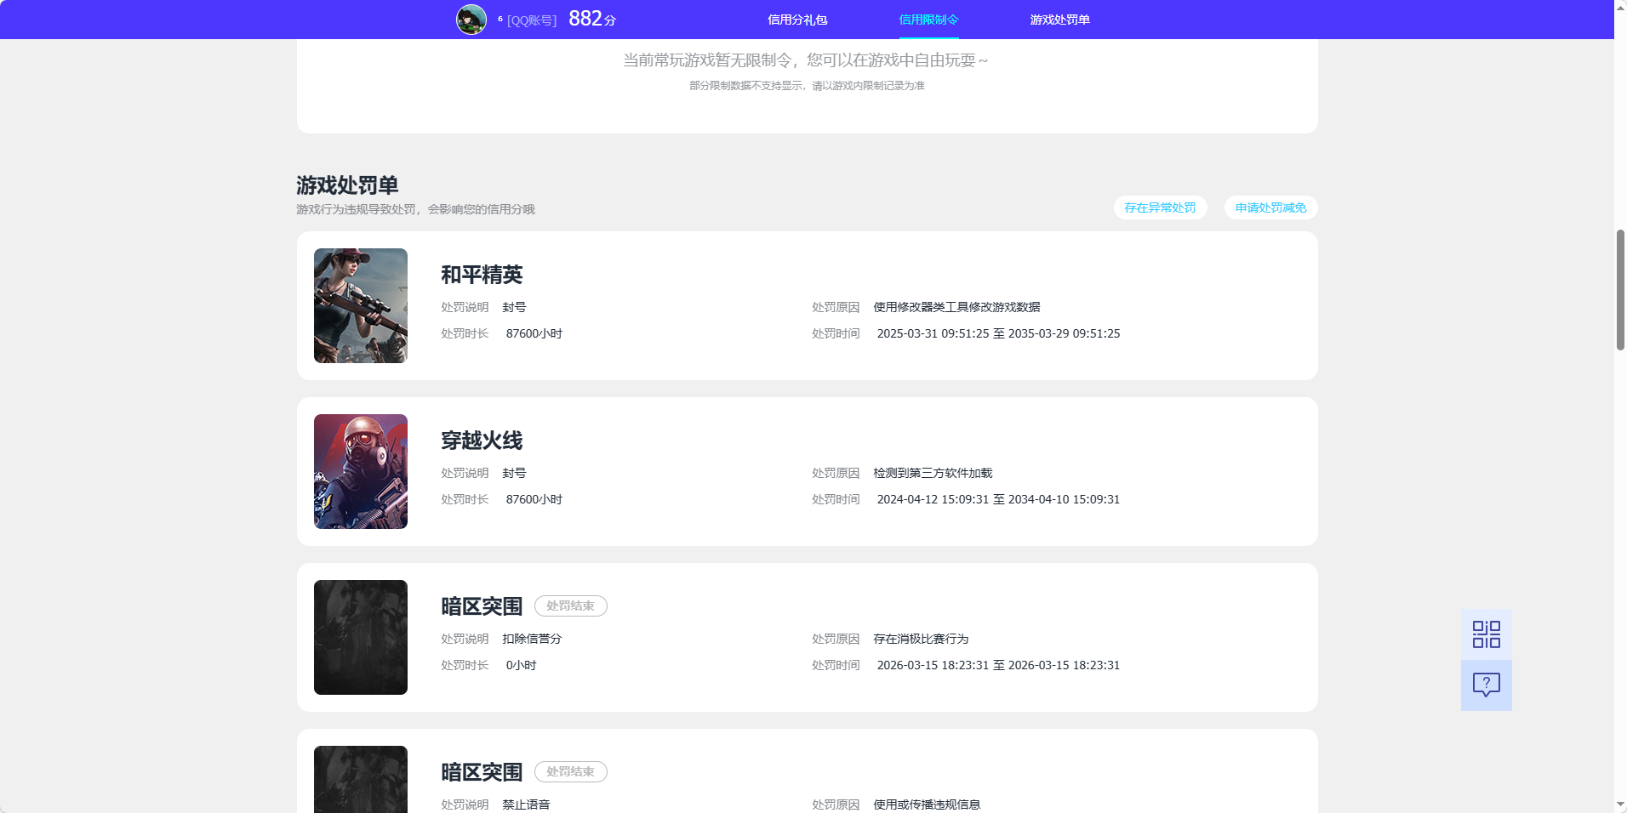
Task: Click the first 暗区突围 game icon
Action: 360,636
